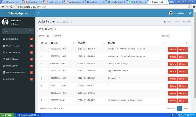The width and height of the screenshot is (196, 117).
Task: Click sort arrows on the last actions column
Action: click(x=187, y=43)
